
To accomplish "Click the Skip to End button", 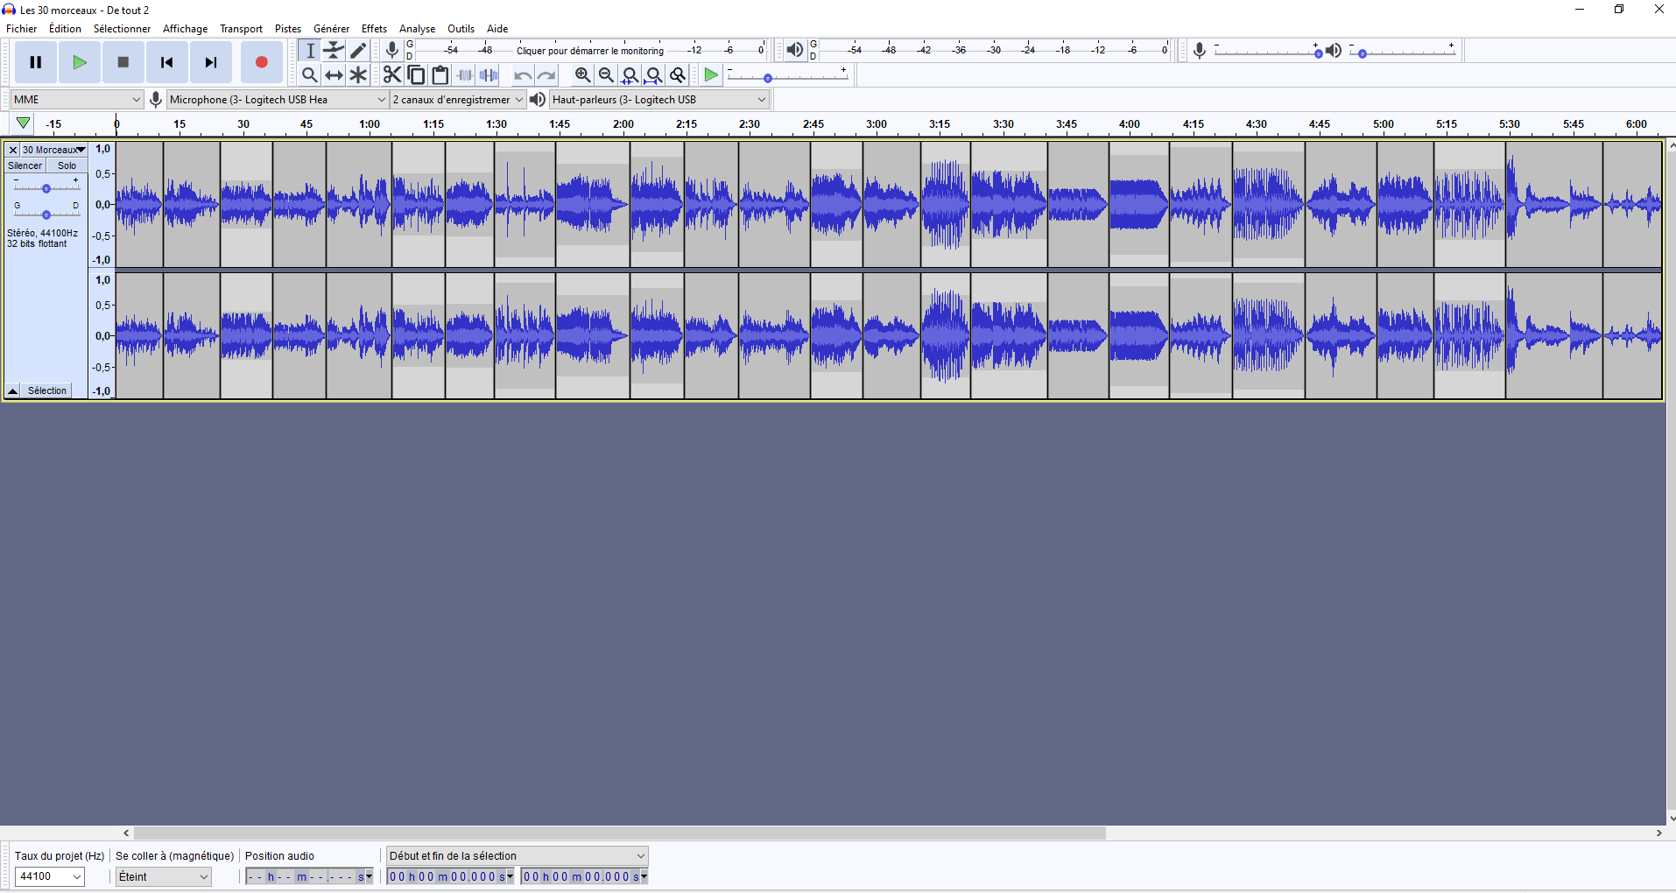I will 211,62.
